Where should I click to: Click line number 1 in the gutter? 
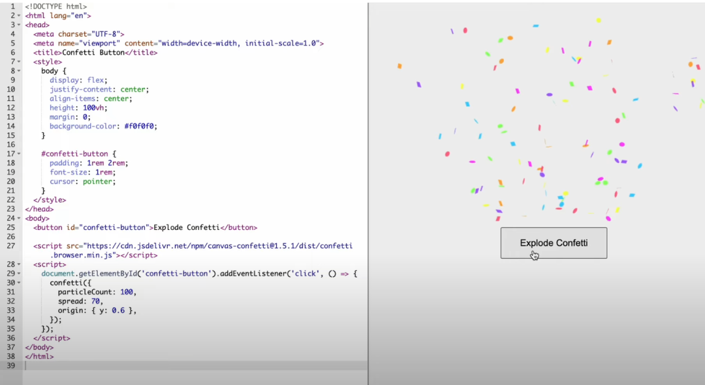[12, 6]
